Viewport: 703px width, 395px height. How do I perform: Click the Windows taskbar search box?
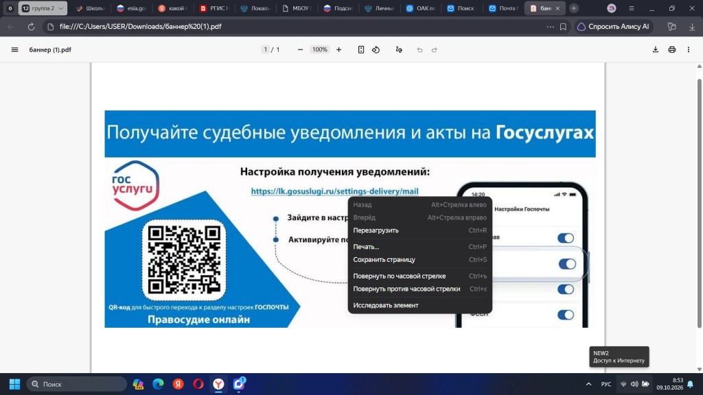(x=77, y=384)
